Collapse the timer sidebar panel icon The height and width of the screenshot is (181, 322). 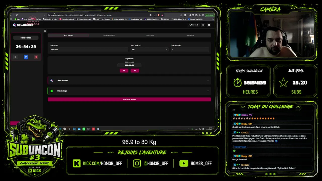pos(45,31)
